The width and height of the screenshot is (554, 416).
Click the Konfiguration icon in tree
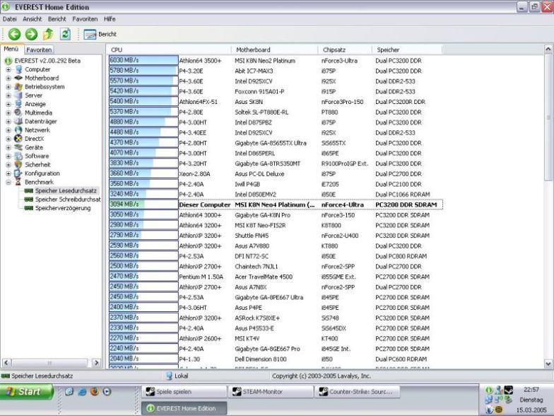(x=18, y=173)
